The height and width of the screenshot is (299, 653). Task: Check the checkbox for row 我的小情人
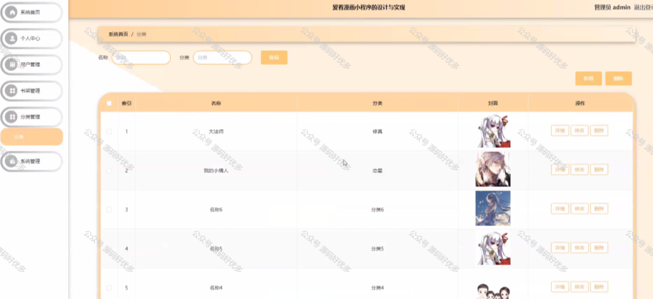[109, 170]
